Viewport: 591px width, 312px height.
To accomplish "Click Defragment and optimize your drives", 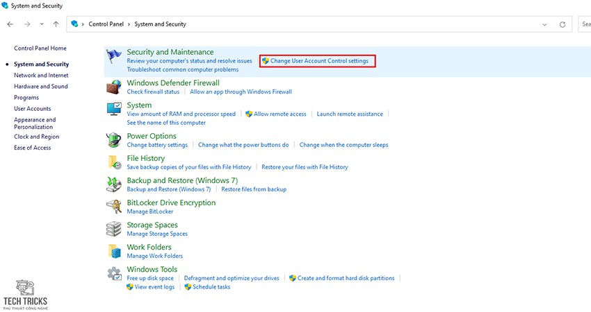I will point(232,278).
